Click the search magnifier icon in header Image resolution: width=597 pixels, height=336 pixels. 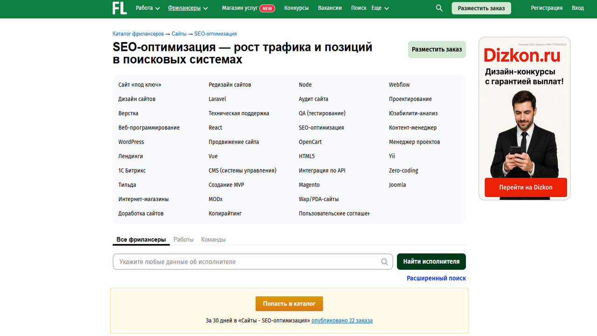pos(439,8)
